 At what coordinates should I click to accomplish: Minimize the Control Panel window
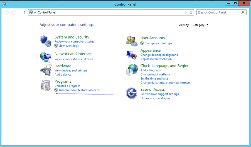(x=228, y=3)
